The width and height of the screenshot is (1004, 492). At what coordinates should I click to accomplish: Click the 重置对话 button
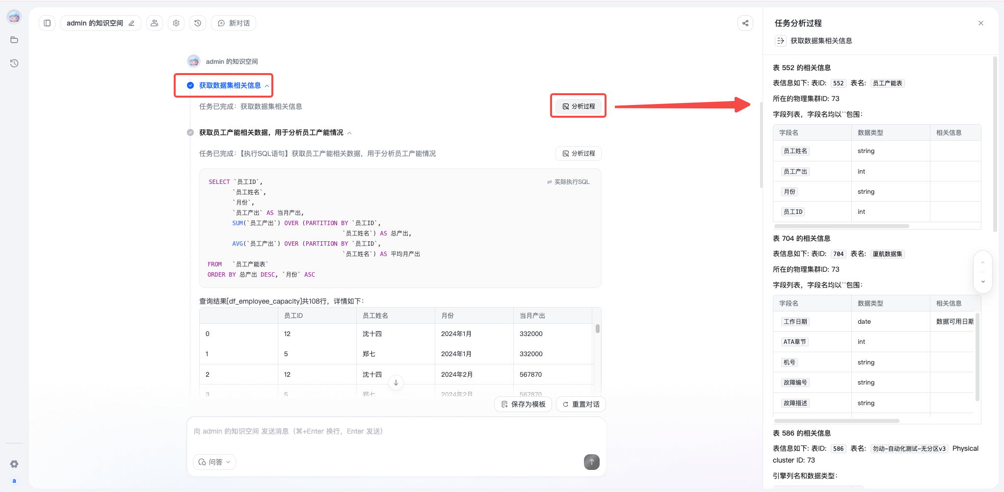pos(581,404)
